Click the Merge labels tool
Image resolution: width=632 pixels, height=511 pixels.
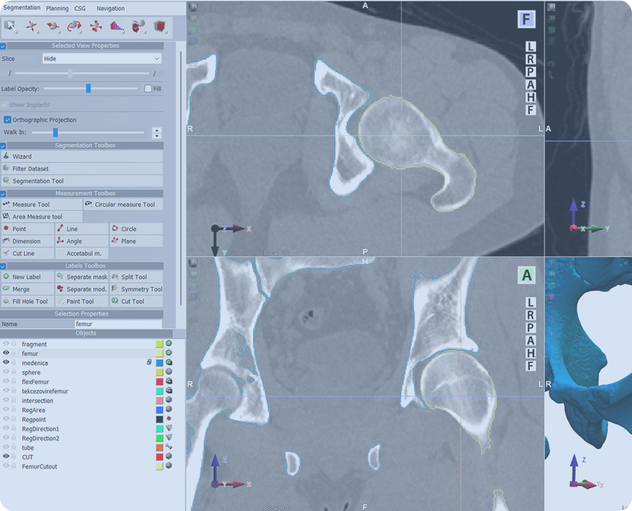(x=28, y=289)
